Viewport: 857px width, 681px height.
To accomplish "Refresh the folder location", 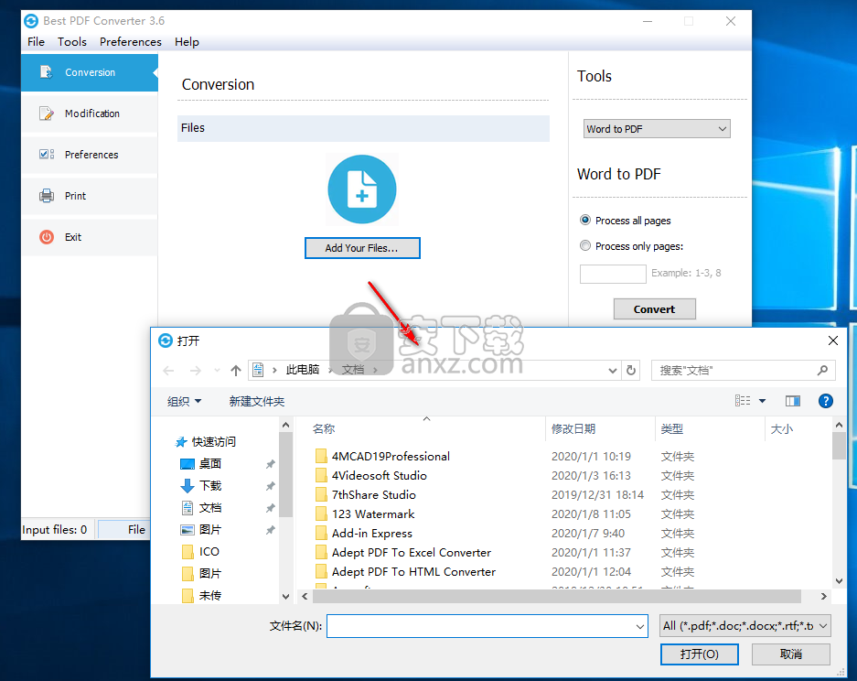I will [631, 371].
